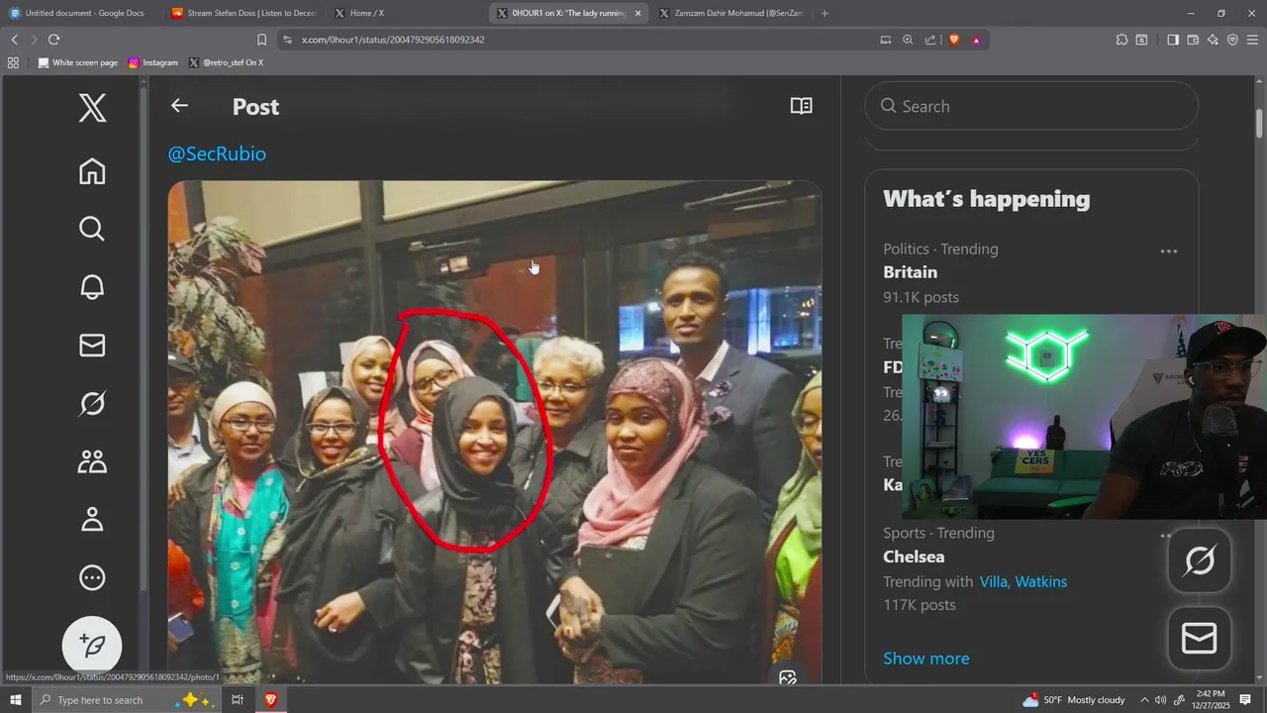Switch to Zamzam Dahir Mohamud tab
The width and height of the screenshot is (1267, 713).
pos(731,13)
